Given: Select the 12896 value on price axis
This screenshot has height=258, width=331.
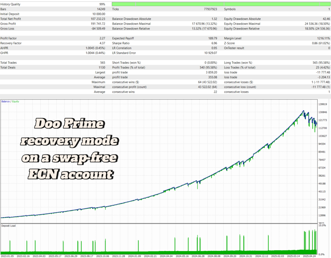Looking at the screenshot, I should [322, 215].
